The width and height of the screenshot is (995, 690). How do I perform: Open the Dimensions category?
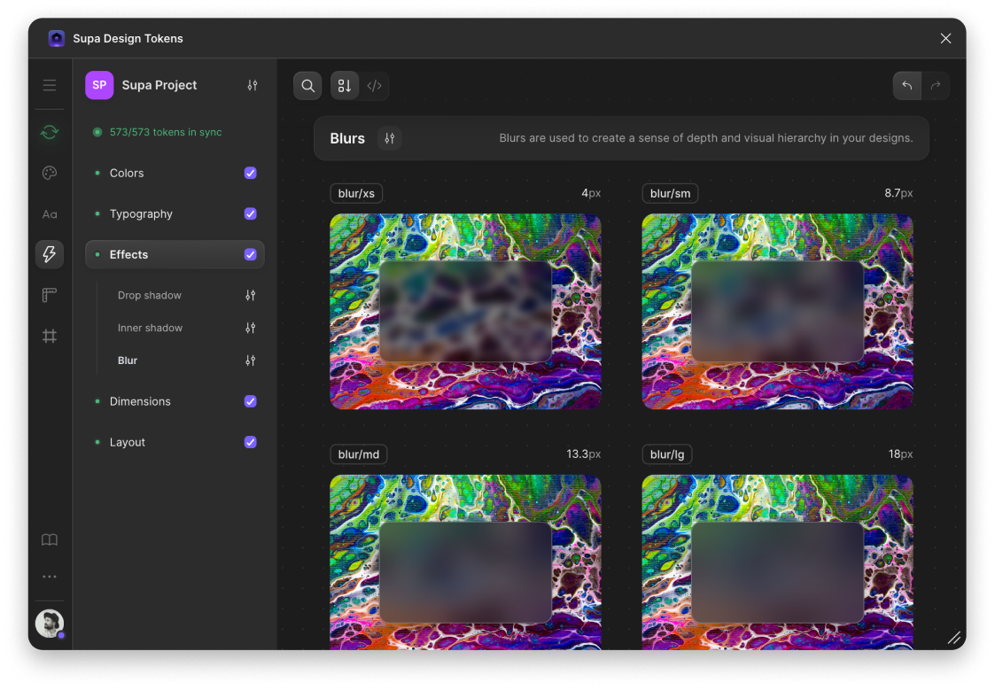[140, 401]
